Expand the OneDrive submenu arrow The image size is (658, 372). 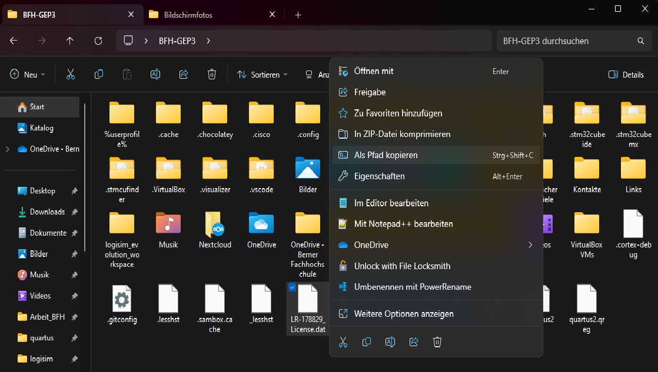(530, 245)
